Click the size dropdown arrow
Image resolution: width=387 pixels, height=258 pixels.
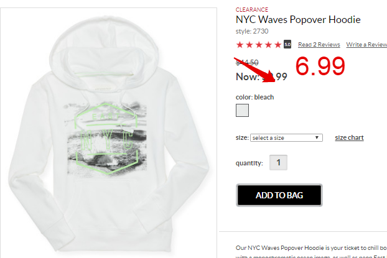pyautogui.click(x=317, y=137)
